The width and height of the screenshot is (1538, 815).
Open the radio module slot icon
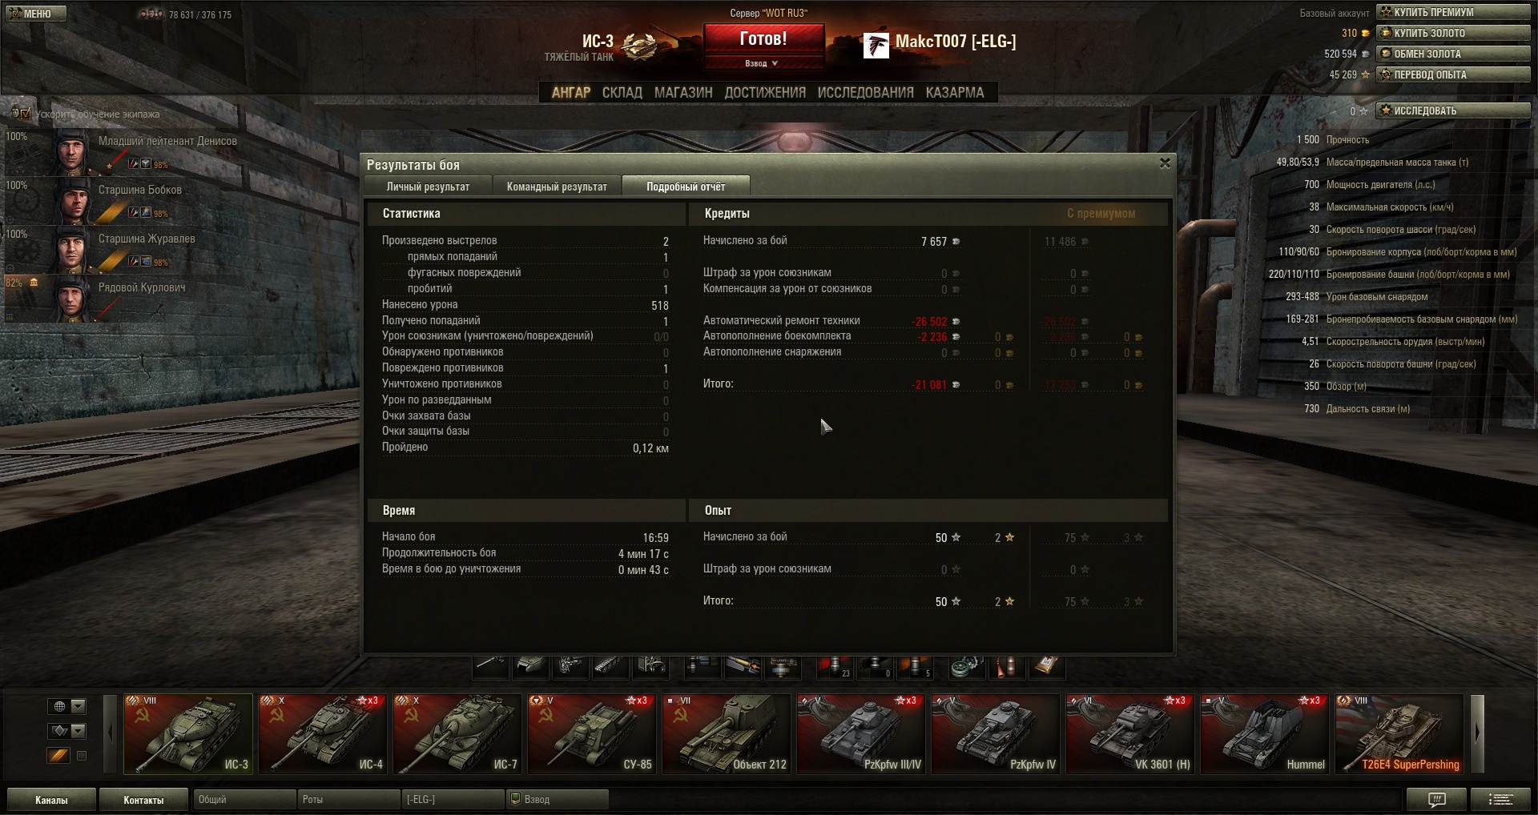650,666
